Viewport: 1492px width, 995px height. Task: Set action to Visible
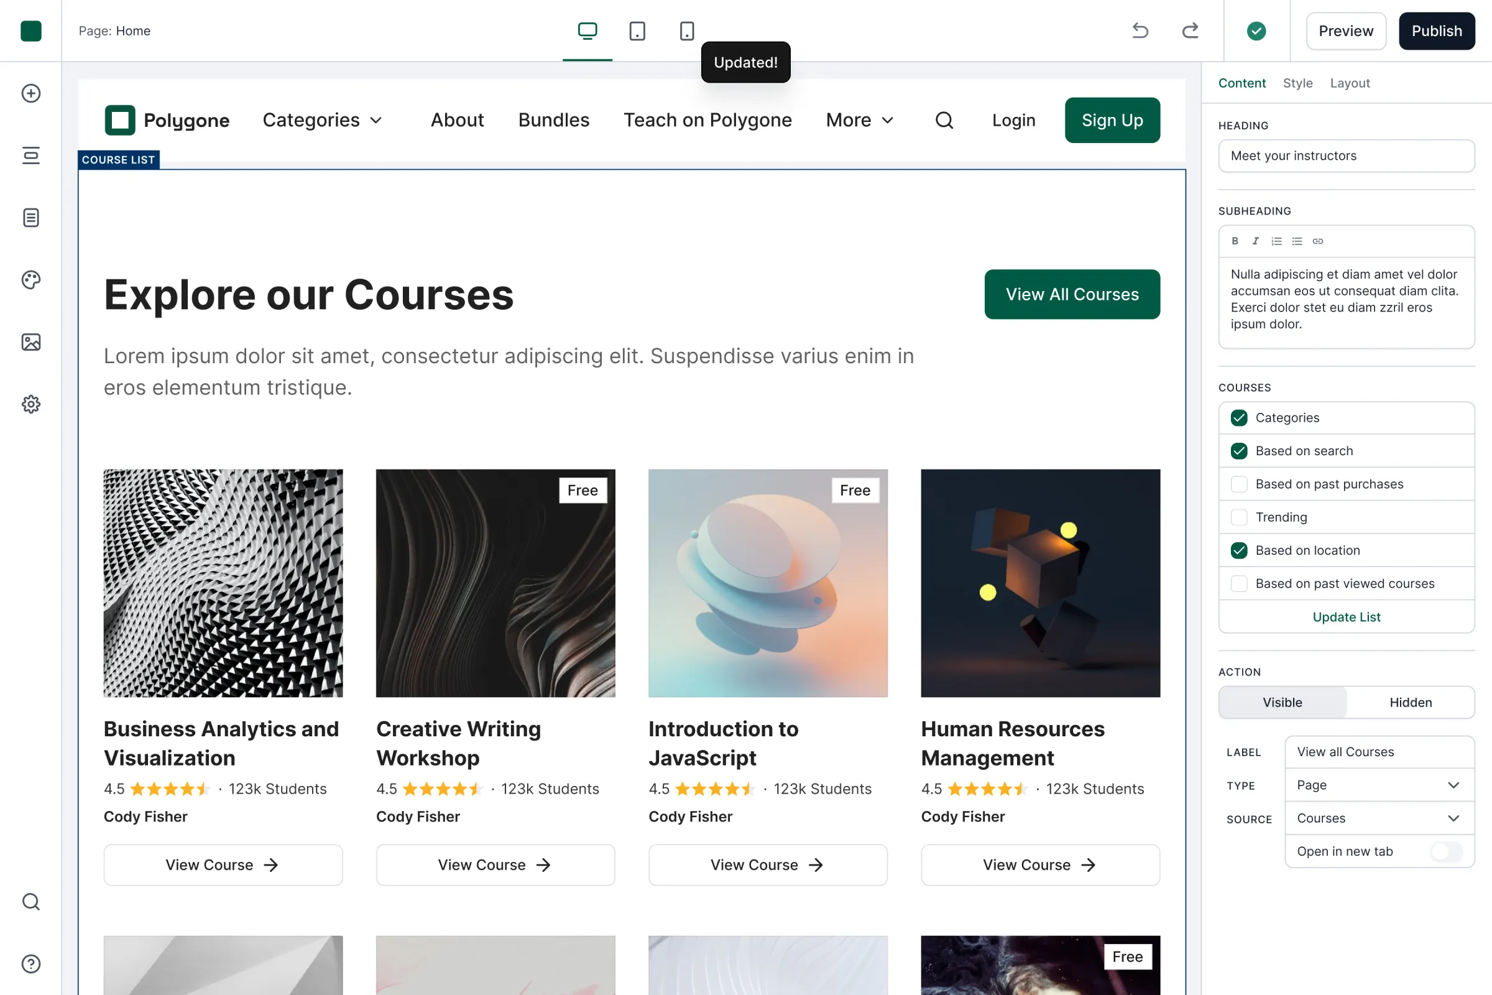pyautogui.click(x=1282, y=702)
